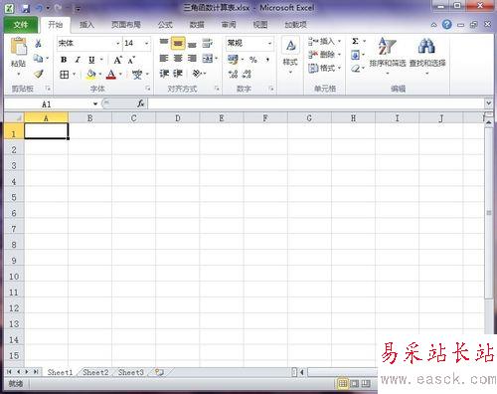Click the accounting currency format icon
The image size is (497, 394).
[233, 60]
